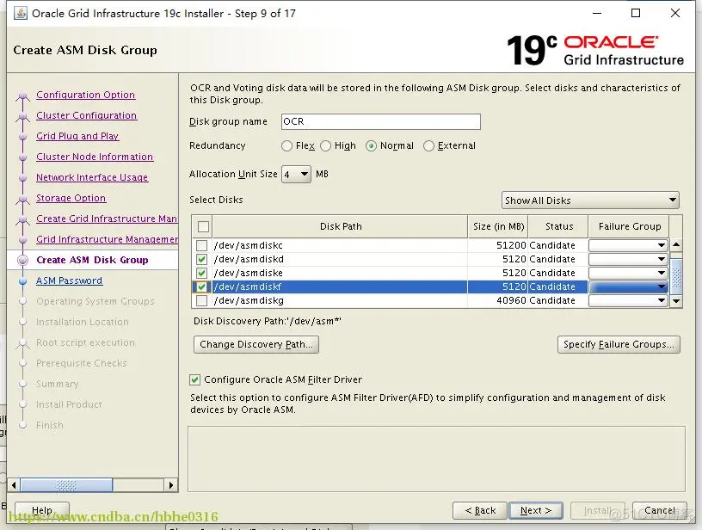This screenshot has width=702, height=530.
Task: Uncheck the /dev/asmdiskd disk checkbox
Action: point(202,259)
